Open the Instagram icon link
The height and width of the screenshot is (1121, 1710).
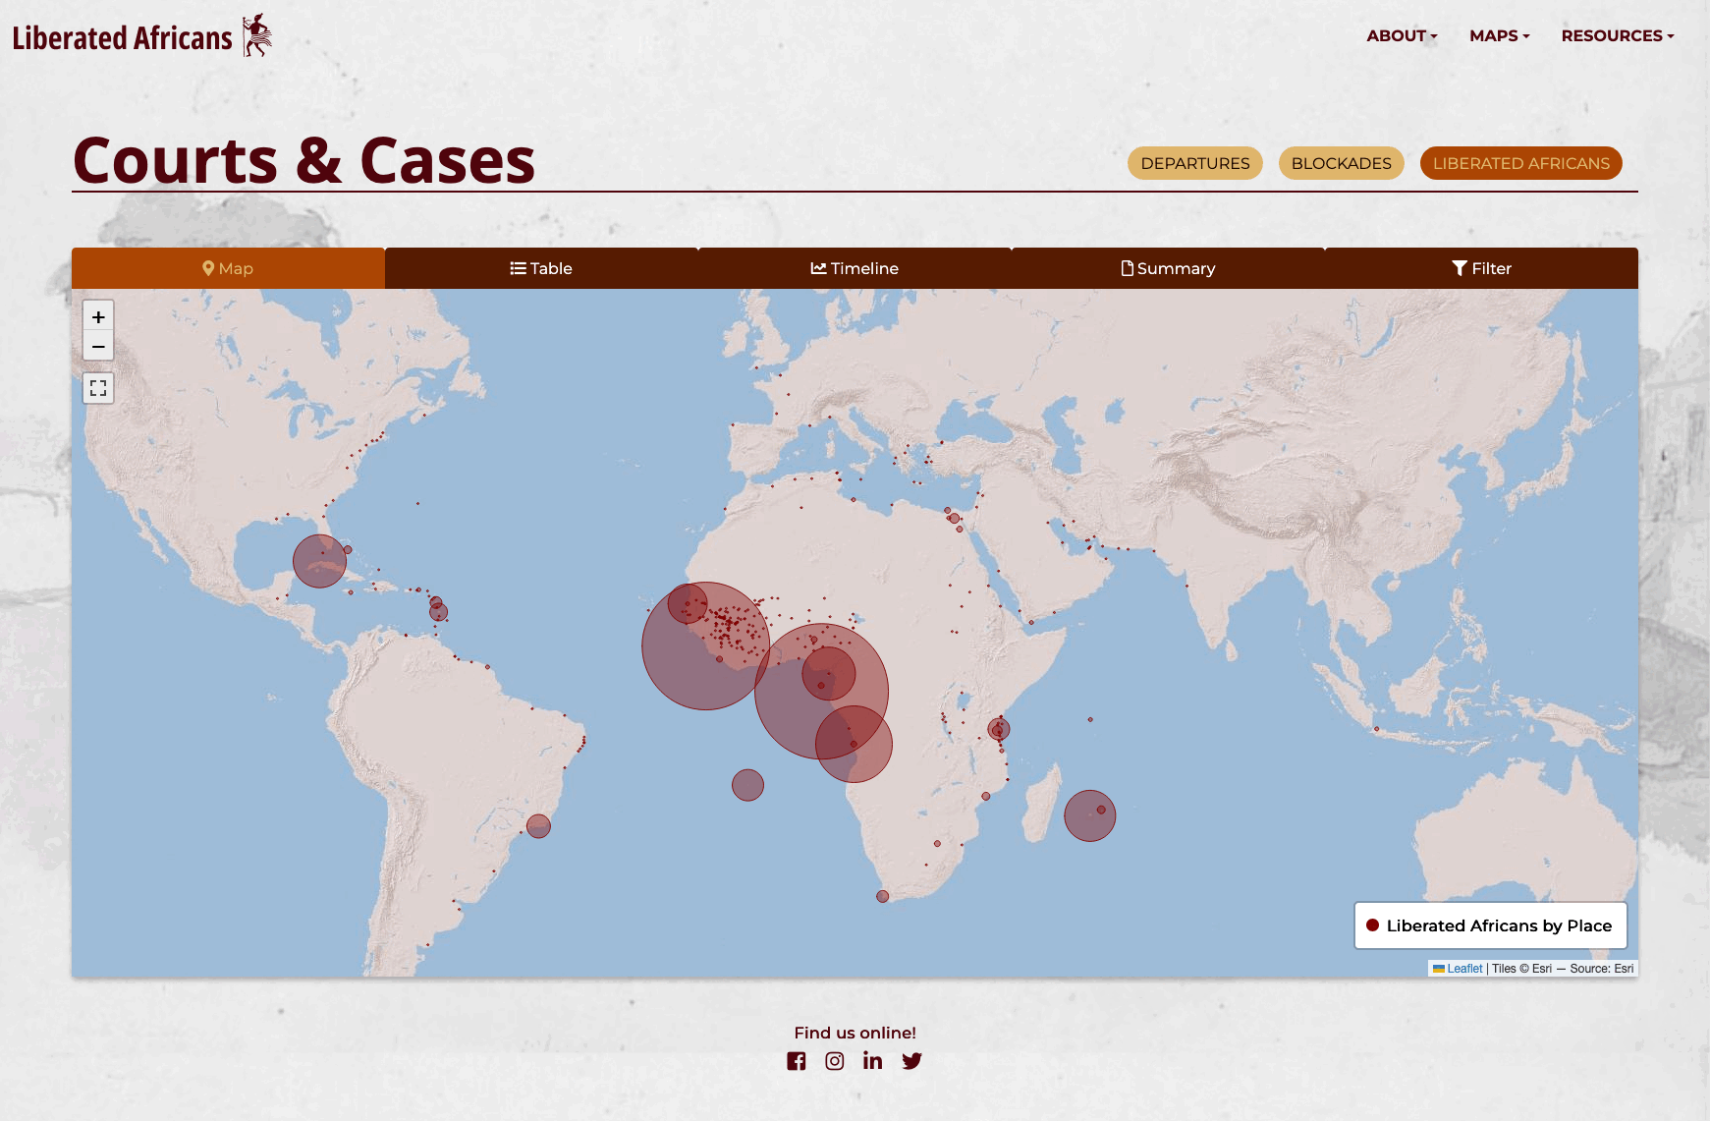coord(835,1061)
